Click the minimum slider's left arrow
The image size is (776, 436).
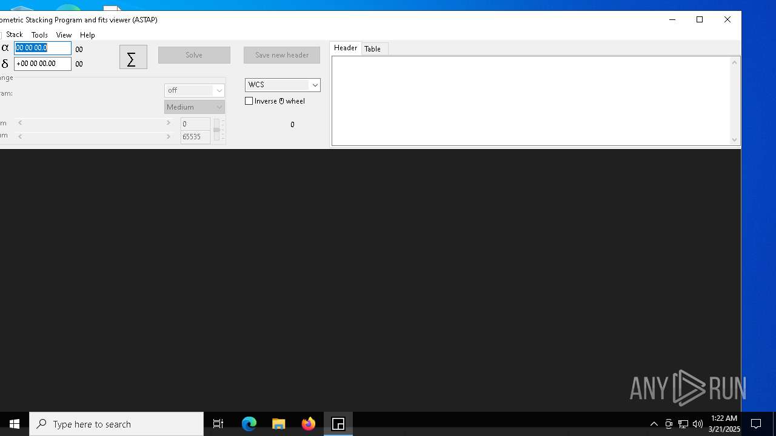[20, 123]
